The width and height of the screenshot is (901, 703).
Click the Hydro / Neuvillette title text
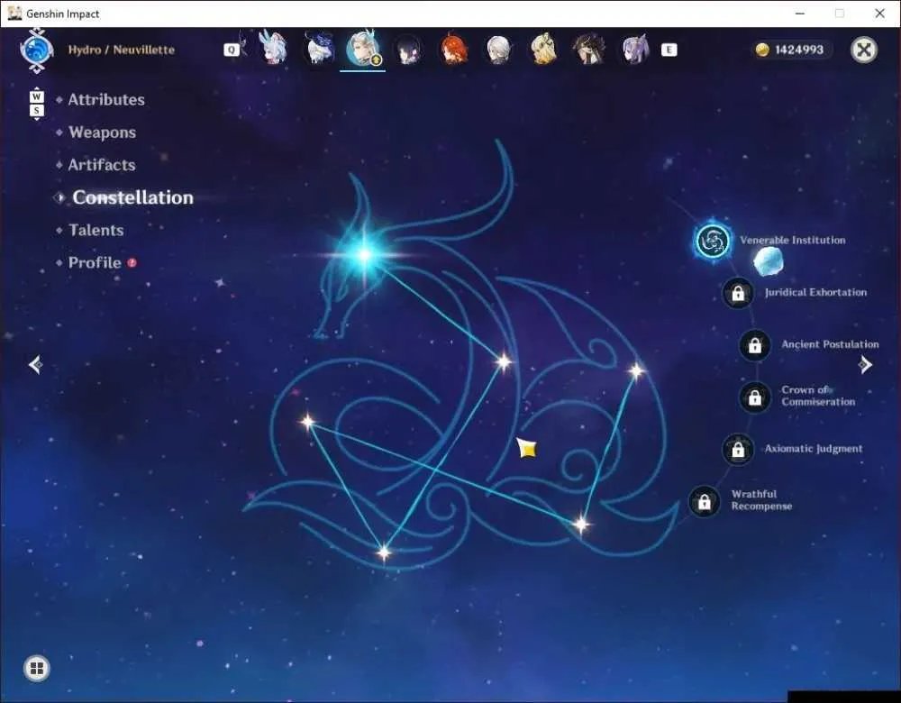coord(122,50)
